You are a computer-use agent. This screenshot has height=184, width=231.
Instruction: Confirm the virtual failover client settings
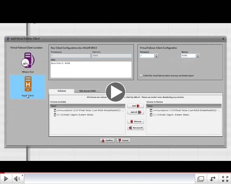107,141
